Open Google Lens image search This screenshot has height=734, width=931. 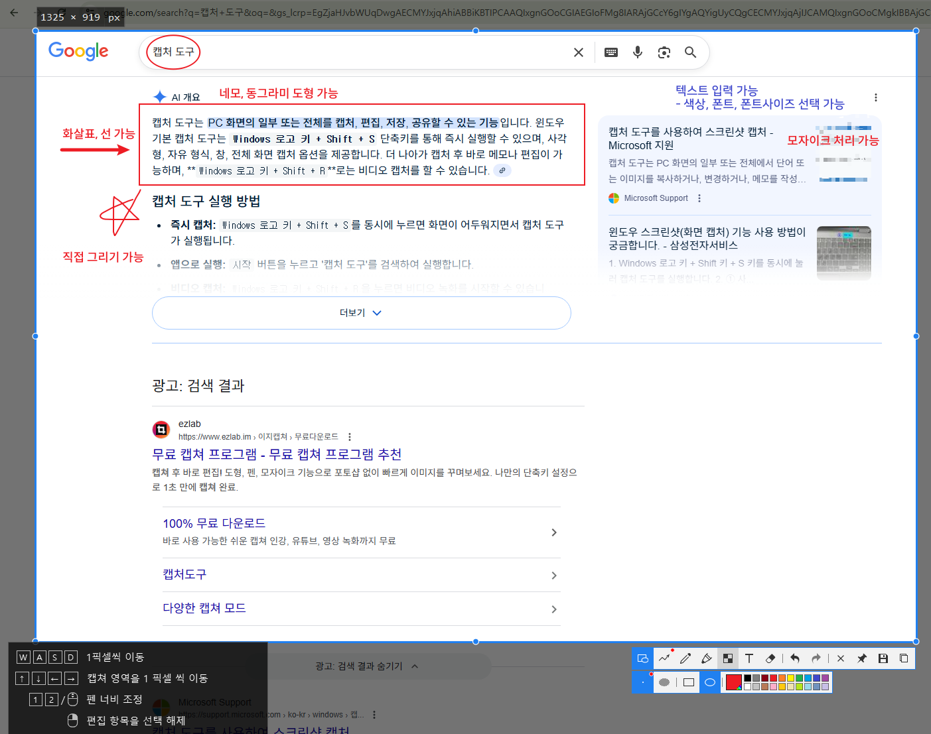point(664,52)
